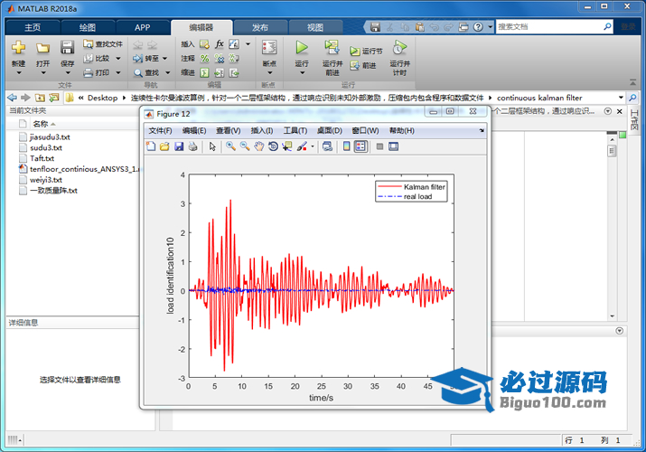646x452 pixels.
Task: Click the comment percent icon
Action: (x=204, y=59)
